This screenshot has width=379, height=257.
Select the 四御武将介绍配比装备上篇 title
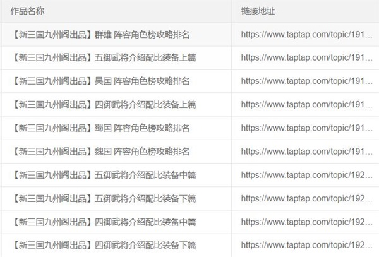(104, 104)
